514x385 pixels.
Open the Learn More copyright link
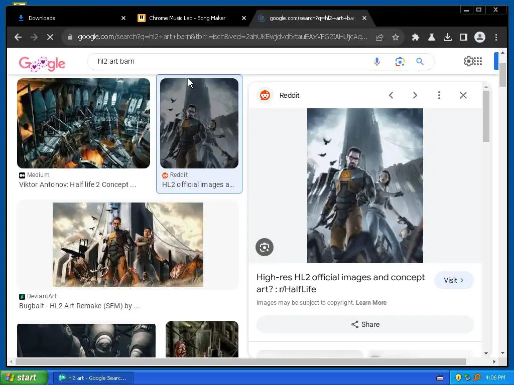pyautogui.click(x=371, y=302)
